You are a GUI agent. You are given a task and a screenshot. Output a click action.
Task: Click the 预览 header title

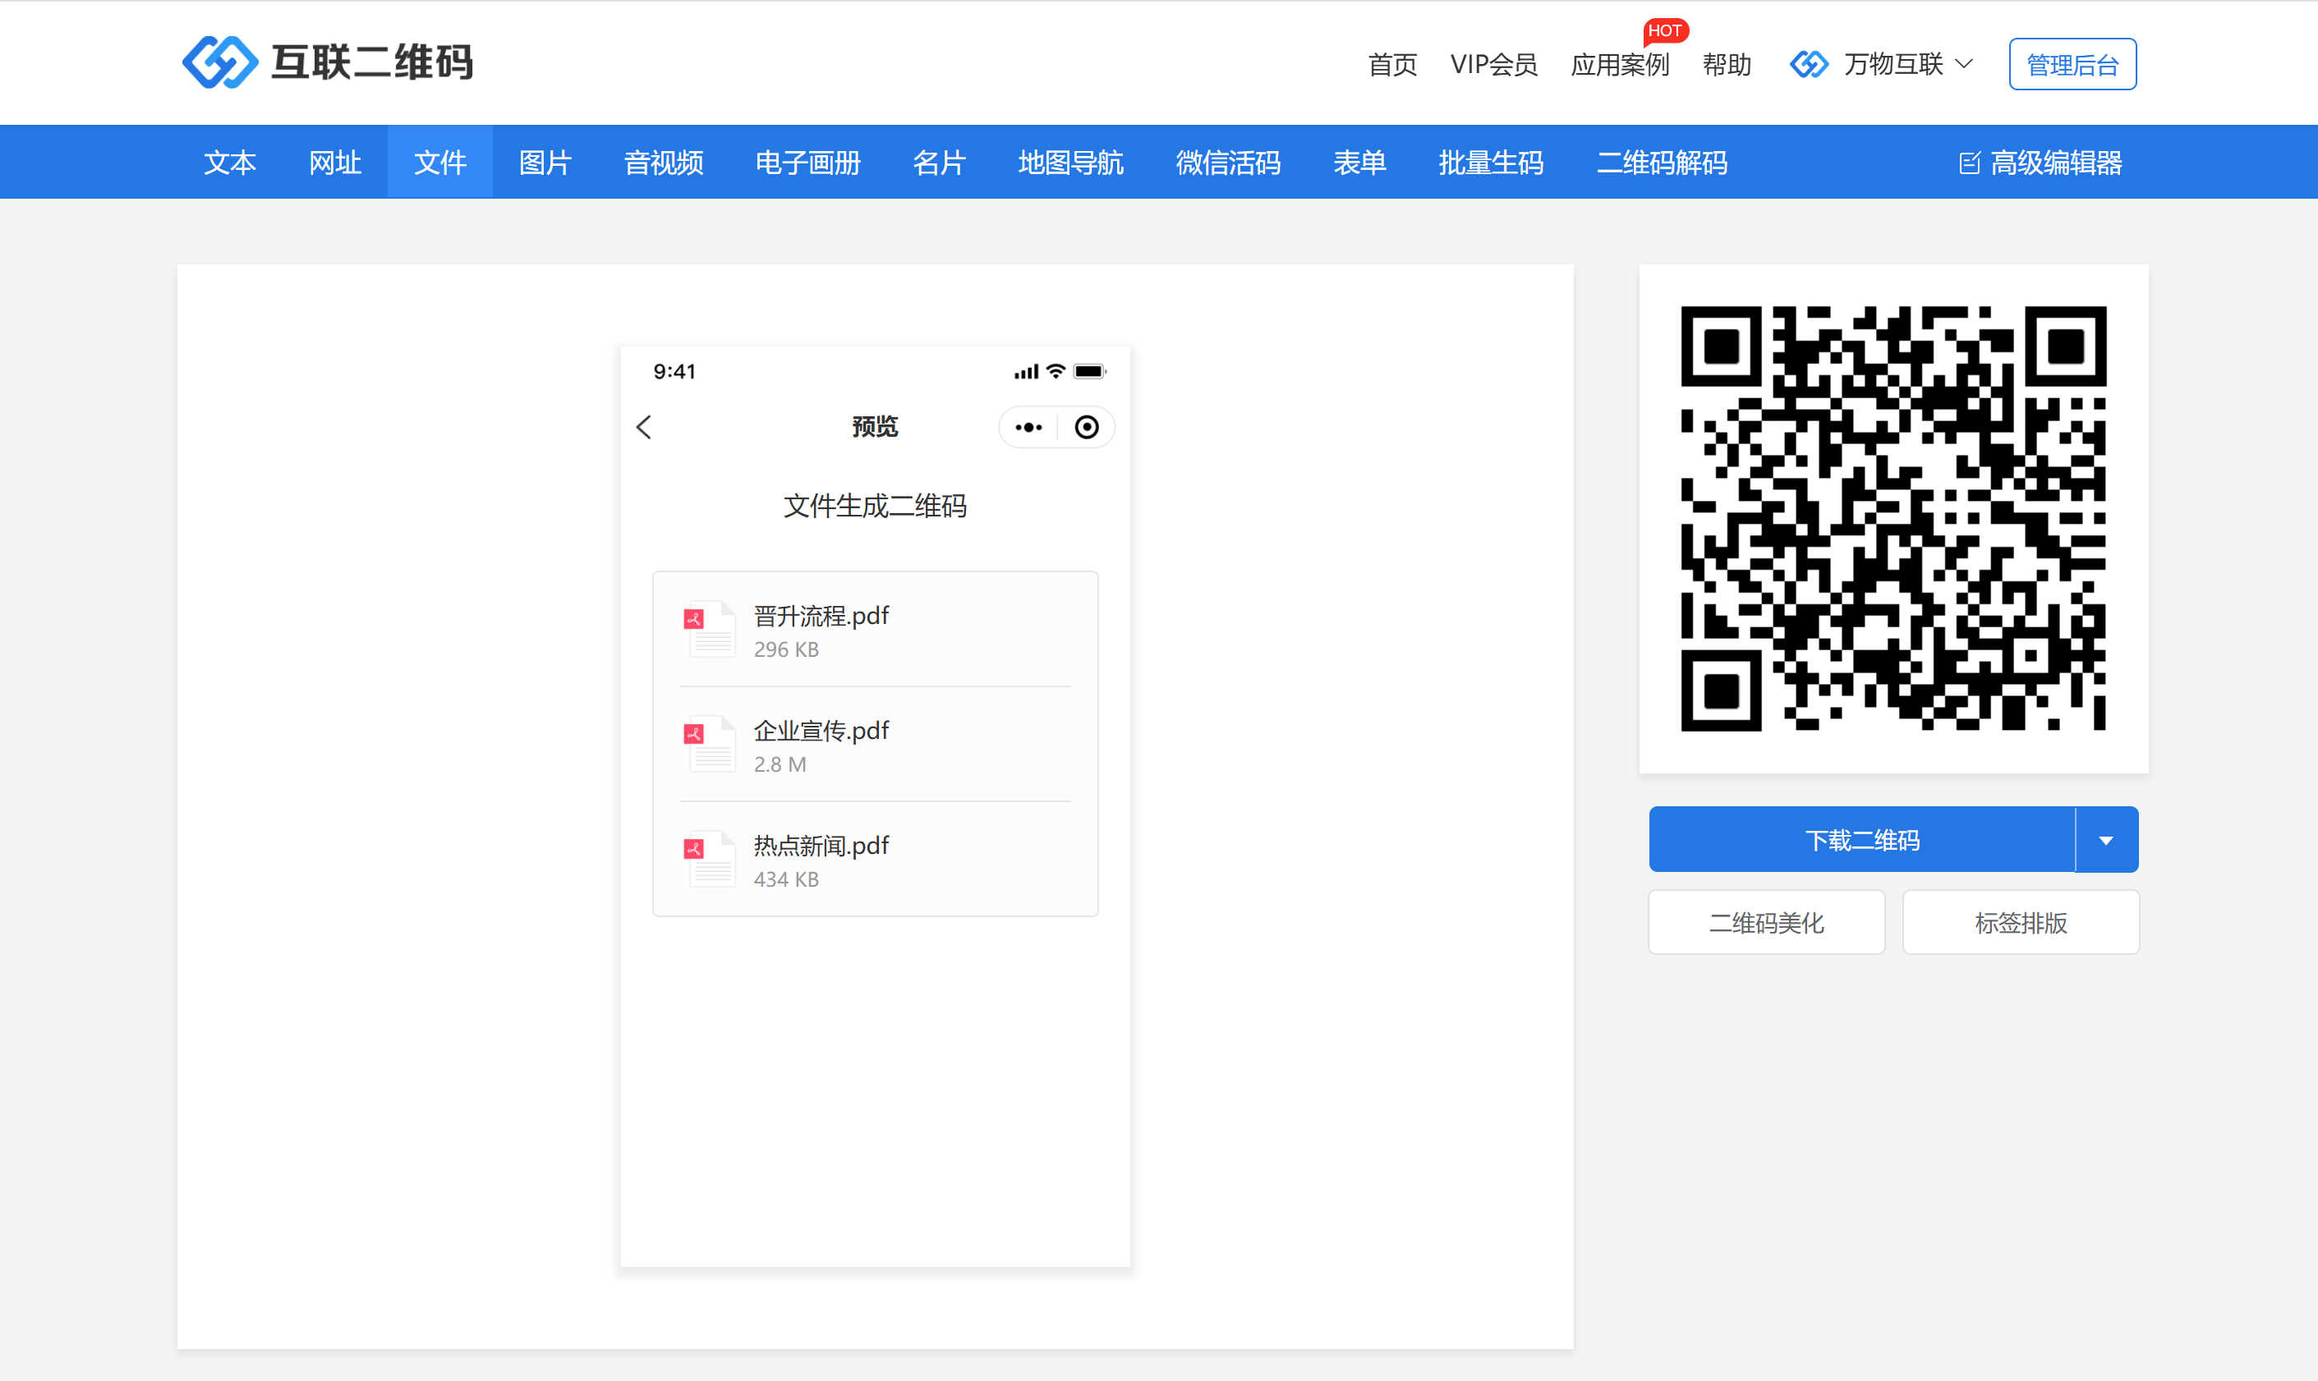coord(875,427)
